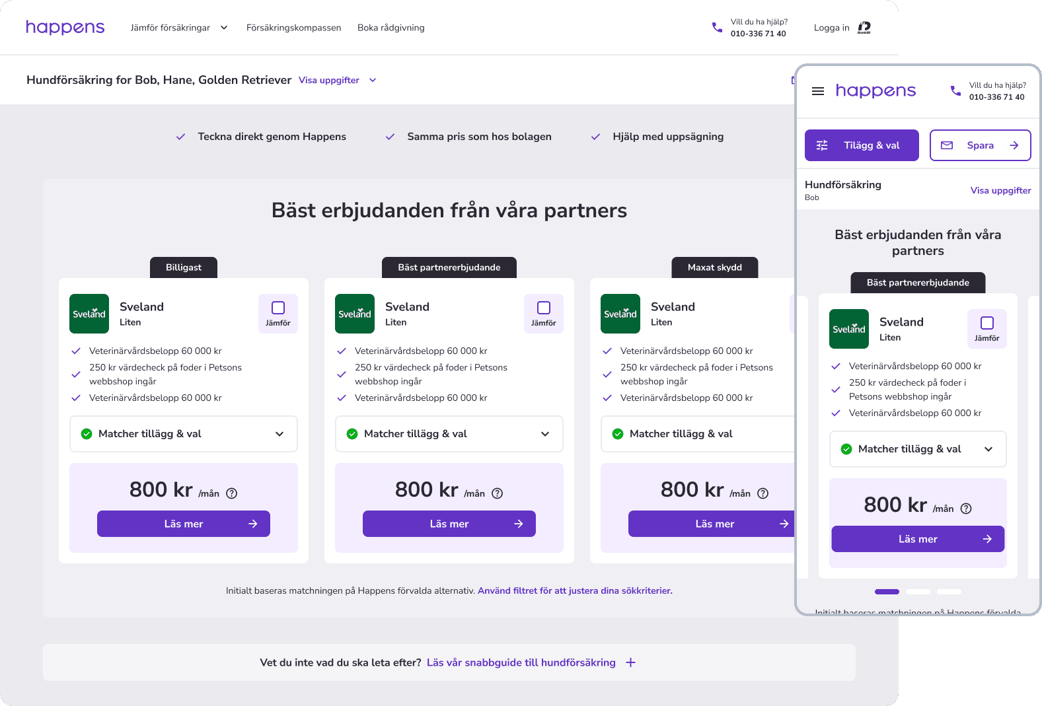Tick Jämför checkbox in desktop Bäst partnererbjudande card
Image resolution: width=1042 pixels, height=706 pixels.
544,308
